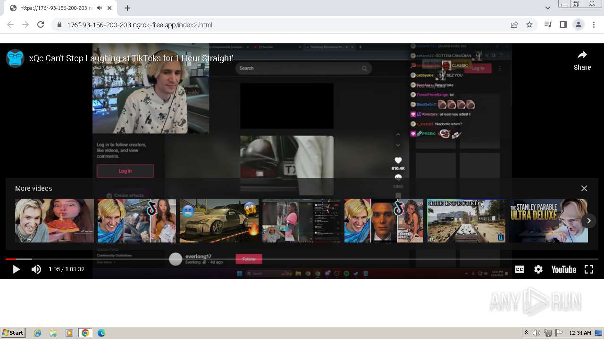Open second TikTok-logo suggested thumbnail
The height and width of the screenshot is (339, 604).
click(137, 221)
